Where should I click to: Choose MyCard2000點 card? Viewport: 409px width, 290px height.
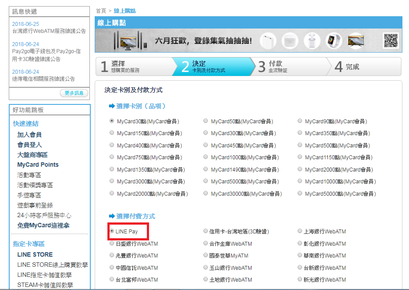click(300, 169)
